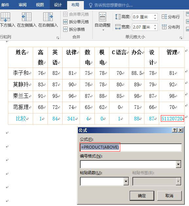Click the 英语 header cell
The image size is (189, 206).
(x=55, y=57)
